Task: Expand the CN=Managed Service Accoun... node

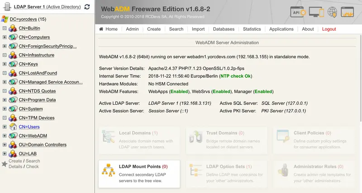Action: [5, 82]
